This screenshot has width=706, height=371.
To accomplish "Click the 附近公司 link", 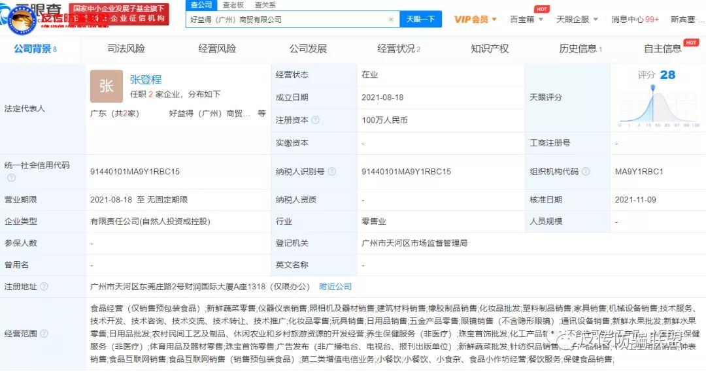I will pyautogui.click(x=335, y=287).
